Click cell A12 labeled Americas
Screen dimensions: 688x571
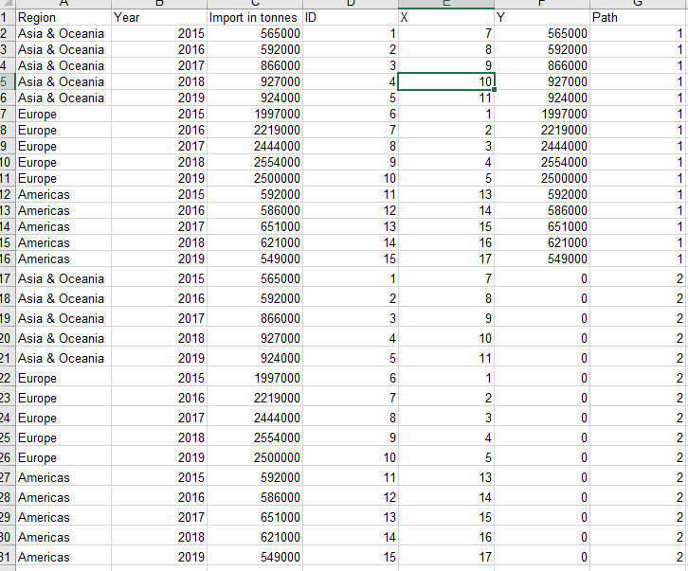[61, 194]
